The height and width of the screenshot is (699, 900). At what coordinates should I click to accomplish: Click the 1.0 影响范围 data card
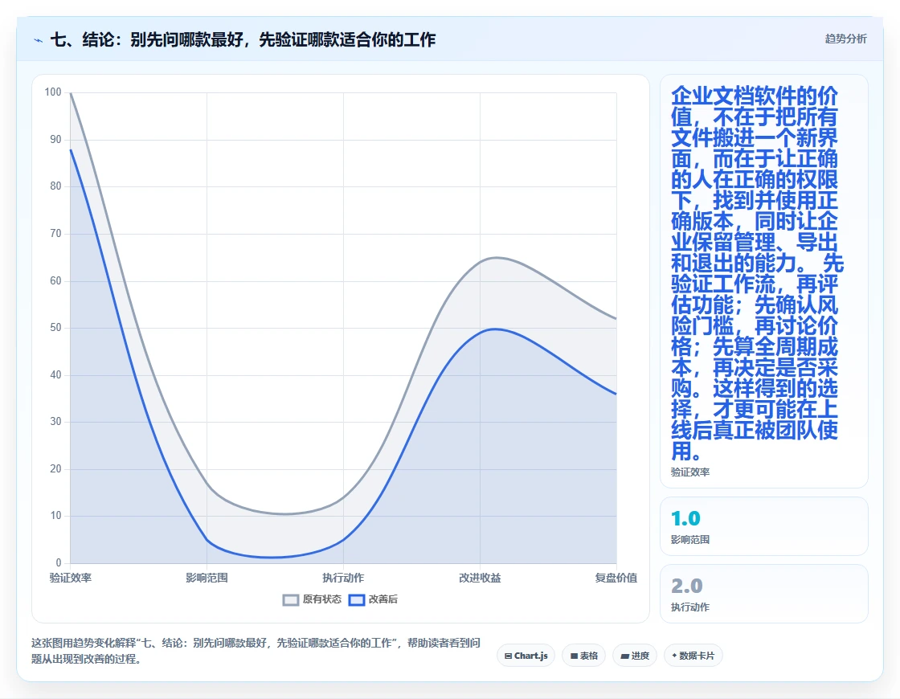[764, 526]
